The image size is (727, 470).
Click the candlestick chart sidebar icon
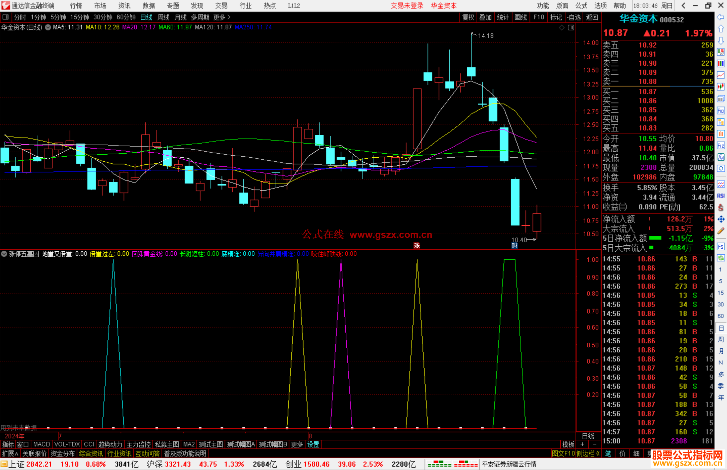tap(721, 87)
